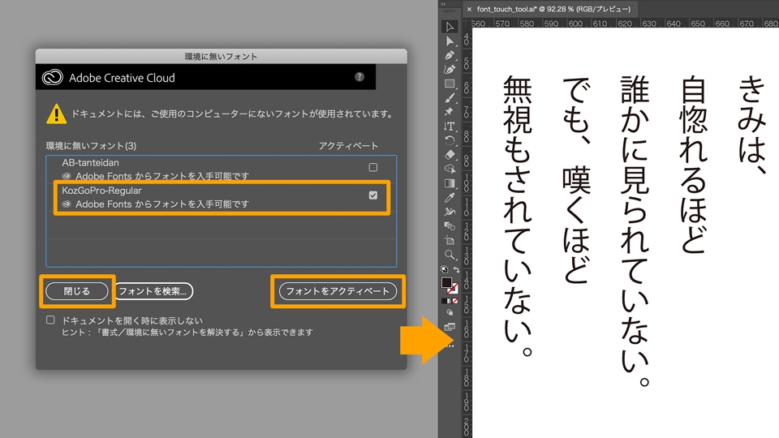
Task: Click the Adobe Creative Cloud logo
Action: pos(52,78)
